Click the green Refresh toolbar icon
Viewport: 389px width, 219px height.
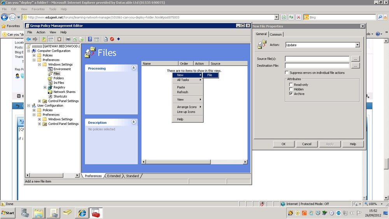pos(75,39)
